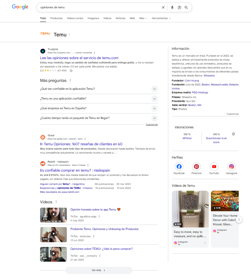Clear the search box text
This screenshot has width=251, height=279.
(163, 7)
